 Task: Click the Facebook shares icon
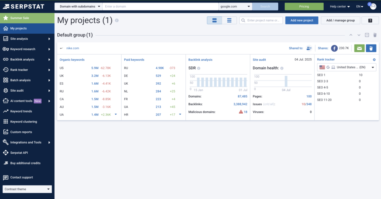point(334,48)
